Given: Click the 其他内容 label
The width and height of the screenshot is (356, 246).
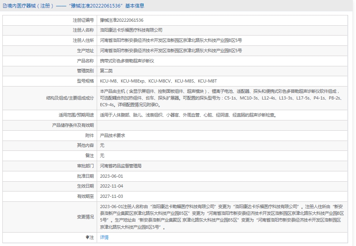Looking at the screenshot, I should pyautogui.click(x=85, y=145).
